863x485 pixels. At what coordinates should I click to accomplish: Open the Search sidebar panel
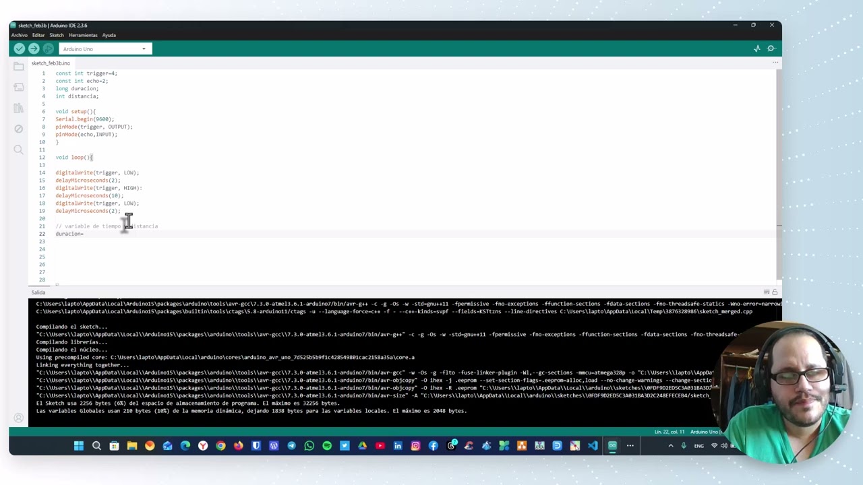(x=18, y=150)
